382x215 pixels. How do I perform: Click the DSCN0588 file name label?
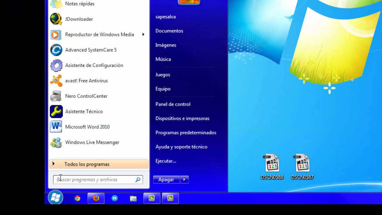[x=272, y=177]
